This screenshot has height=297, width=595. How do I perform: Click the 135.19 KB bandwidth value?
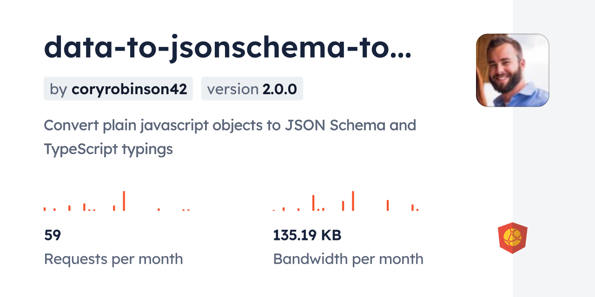pos(307,235)
